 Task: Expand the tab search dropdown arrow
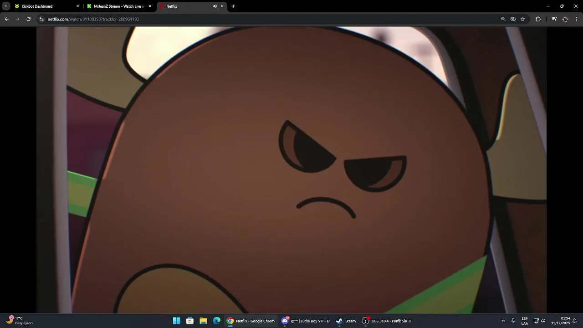coord(6,6)
